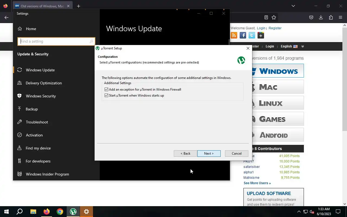
Task: Click Upload Software heading link
Action: point(269,193)
